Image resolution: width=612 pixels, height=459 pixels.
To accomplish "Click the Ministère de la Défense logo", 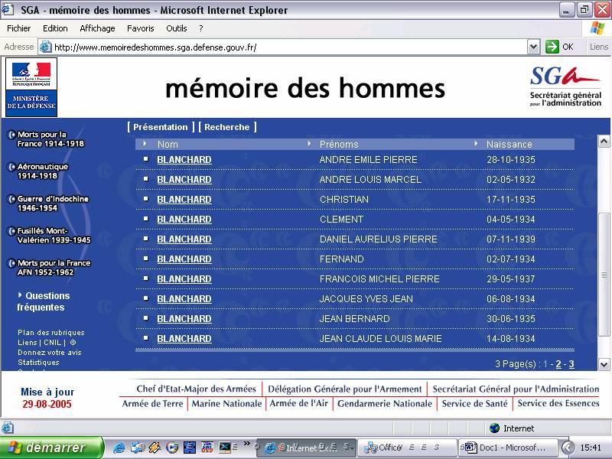I will pyautogui.click(x=31, y=87).
